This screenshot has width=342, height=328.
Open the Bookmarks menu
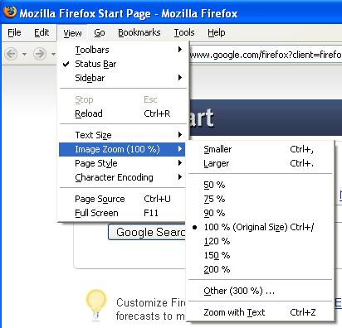pyautogui.click(x=139, y=32)
